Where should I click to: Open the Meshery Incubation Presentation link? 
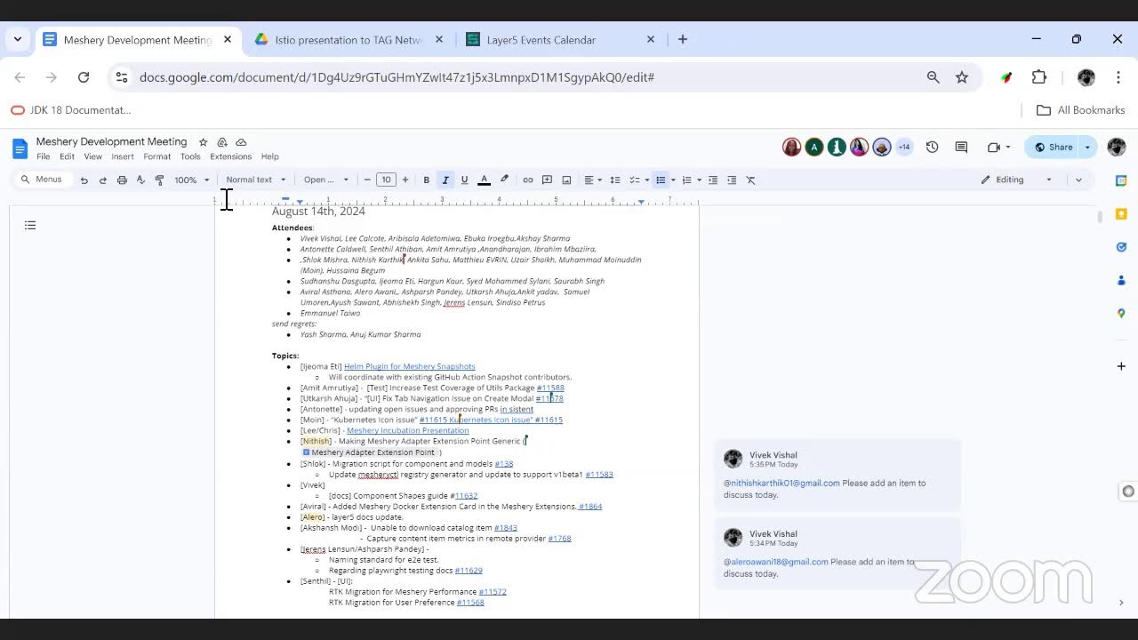(x=408, y=430)
